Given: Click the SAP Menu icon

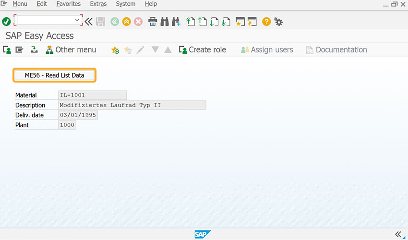Looking at the screenshot, I should tap(19, 49).
